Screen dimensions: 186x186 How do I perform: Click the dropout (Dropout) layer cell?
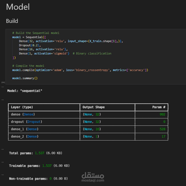coord(27,122)
